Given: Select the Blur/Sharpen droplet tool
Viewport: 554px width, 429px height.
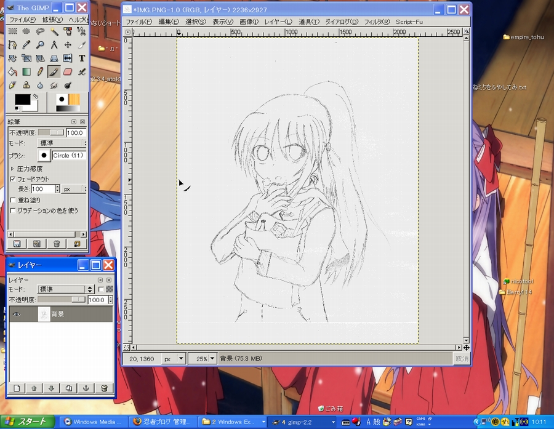Looking at the screenshot, I should click(x=40, y=85).
